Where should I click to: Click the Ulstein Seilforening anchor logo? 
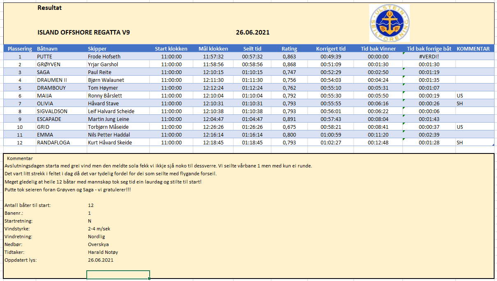[x=389, y=23]
